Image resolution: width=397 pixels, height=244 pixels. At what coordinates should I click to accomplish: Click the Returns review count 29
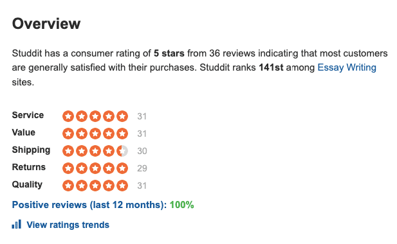(142, 168)
